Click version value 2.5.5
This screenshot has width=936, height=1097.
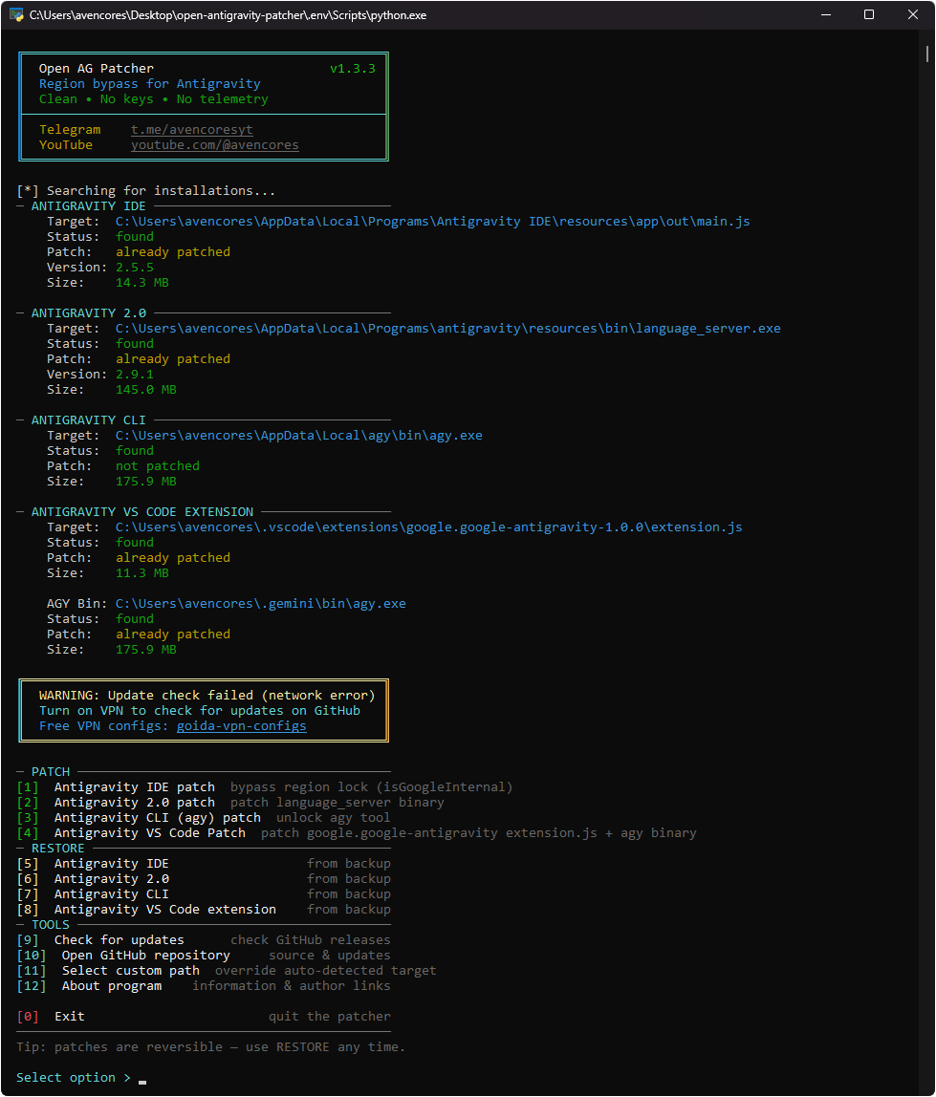(135, 268)
